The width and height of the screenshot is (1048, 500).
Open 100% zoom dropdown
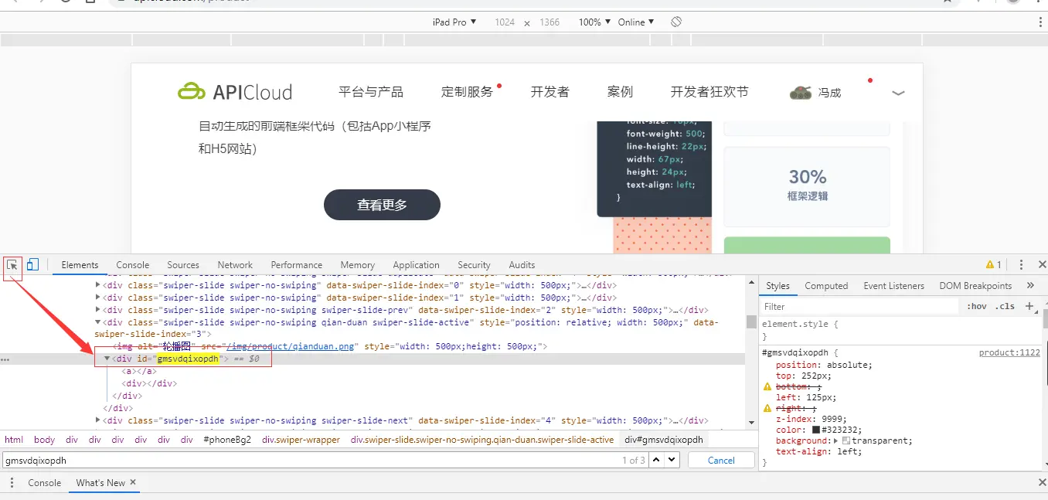click(x=594, y=22)
